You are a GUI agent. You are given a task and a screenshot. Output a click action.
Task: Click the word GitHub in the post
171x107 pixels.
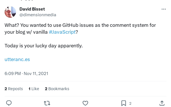pyautogui.click(x=70, y=25)
